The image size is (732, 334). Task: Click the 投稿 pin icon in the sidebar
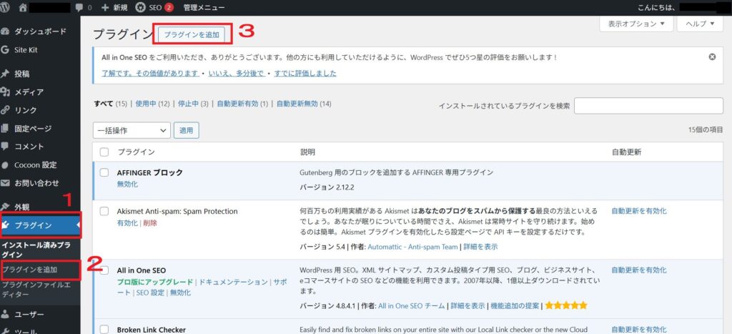5,74
